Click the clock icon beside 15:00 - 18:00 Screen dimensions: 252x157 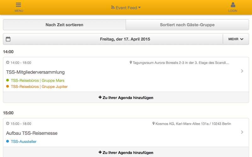(x=8, y=123)
